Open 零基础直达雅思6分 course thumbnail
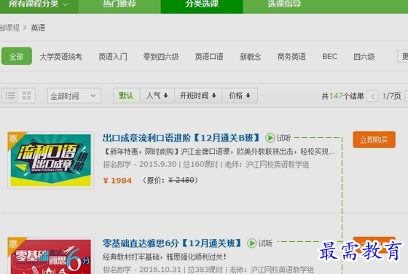 click(x=51, y=256)
